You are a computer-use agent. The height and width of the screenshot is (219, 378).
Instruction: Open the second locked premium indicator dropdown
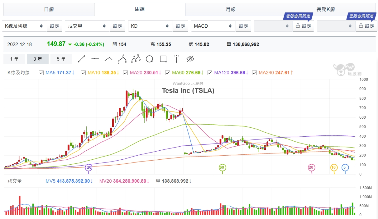(x=336, y=26)
